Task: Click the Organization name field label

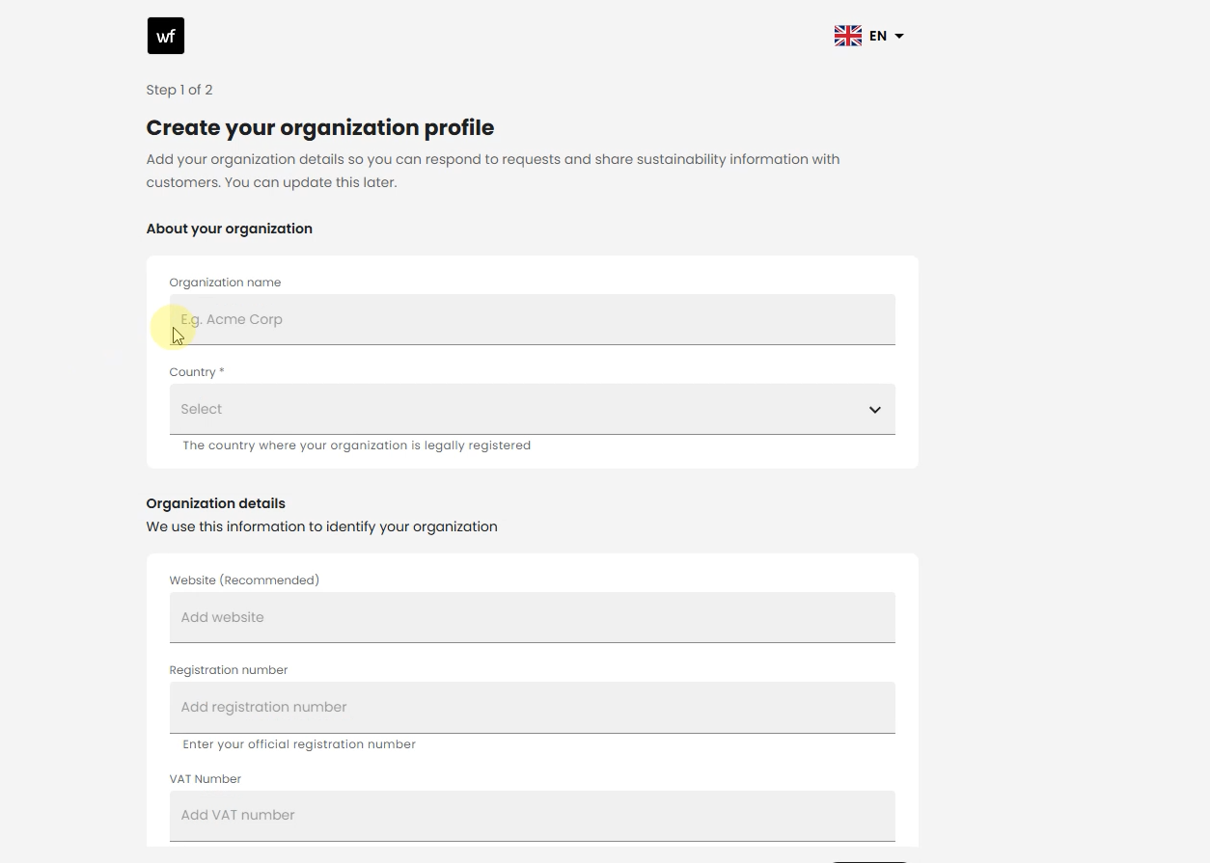Action: [x=225, y=283]
